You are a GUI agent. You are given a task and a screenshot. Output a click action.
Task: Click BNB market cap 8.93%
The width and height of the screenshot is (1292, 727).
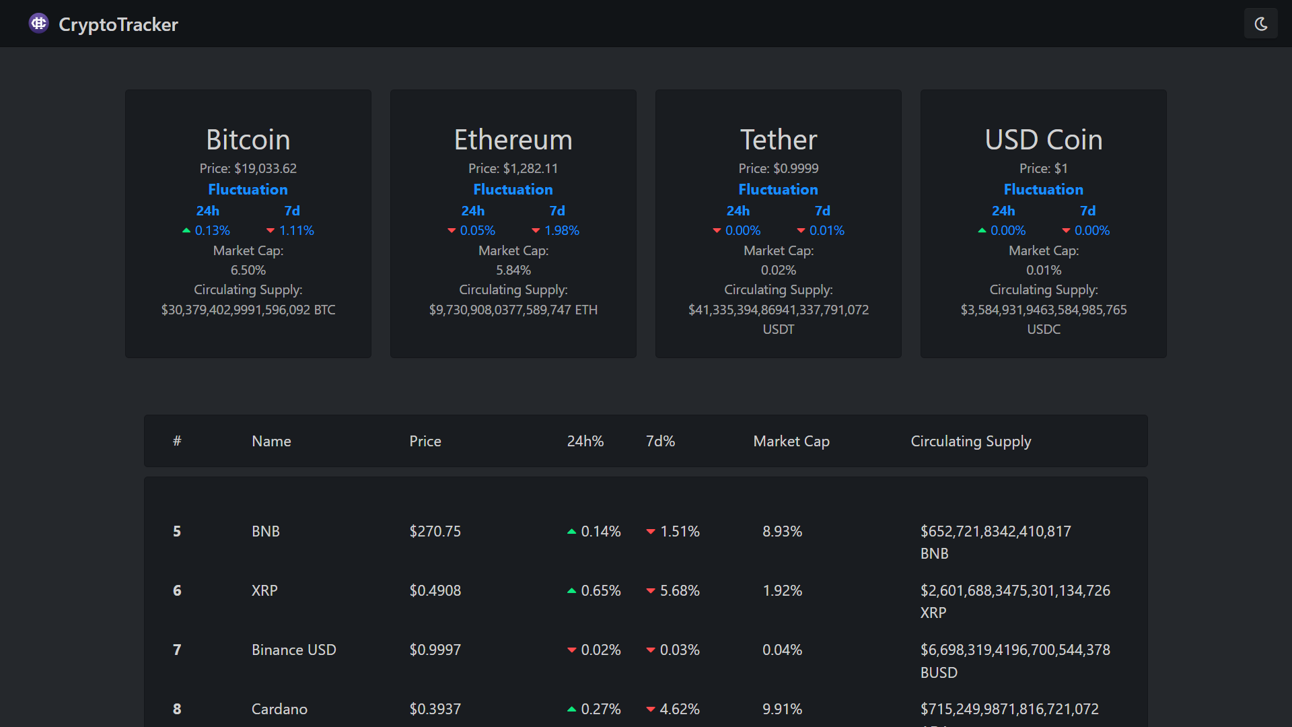(x=782, y=531)
